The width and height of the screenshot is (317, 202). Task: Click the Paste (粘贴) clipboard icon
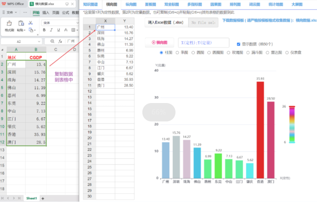pos(21,23)
